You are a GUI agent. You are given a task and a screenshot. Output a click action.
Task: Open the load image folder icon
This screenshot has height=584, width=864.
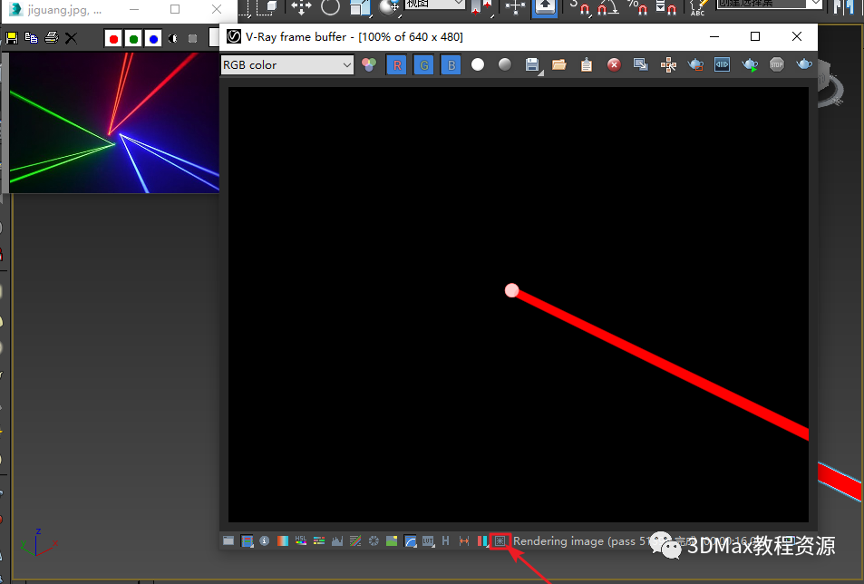point(559,65)
